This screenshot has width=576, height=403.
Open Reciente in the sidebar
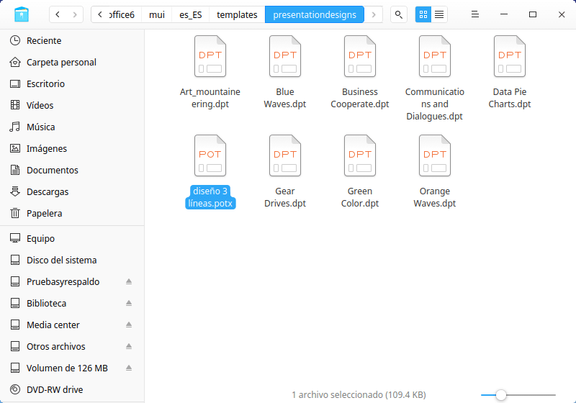click(x=72, y=40)
